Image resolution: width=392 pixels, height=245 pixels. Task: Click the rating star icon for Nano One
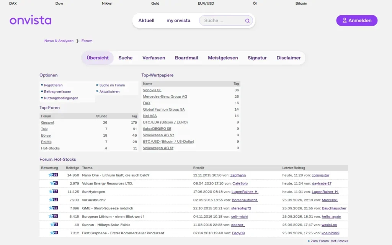[53, 175]
